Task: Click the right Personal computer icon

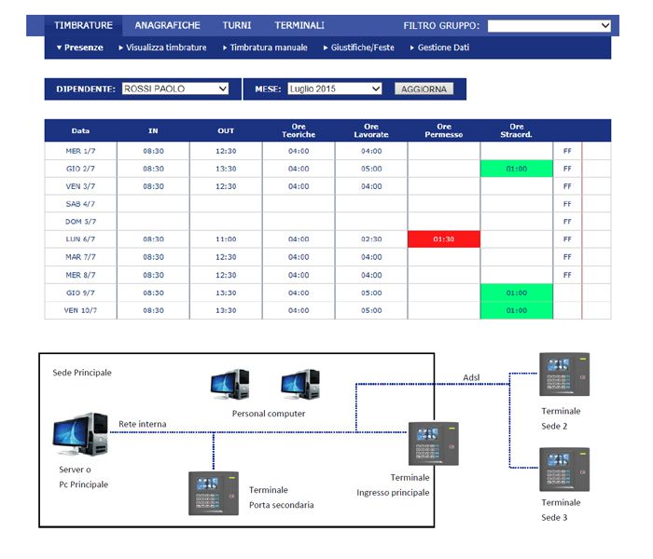Action: click(x=300, y=385)
